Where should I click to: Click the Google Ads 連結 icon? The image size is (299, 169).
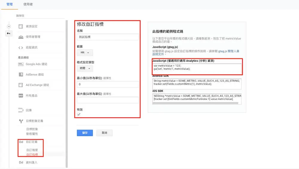21,64
